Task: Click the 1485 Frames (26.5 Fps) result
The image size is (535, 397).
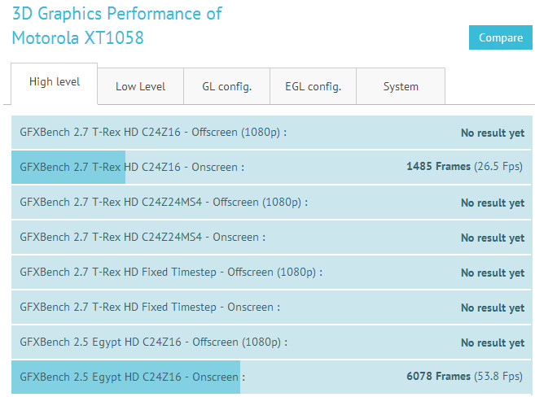Action: (464, 166)
